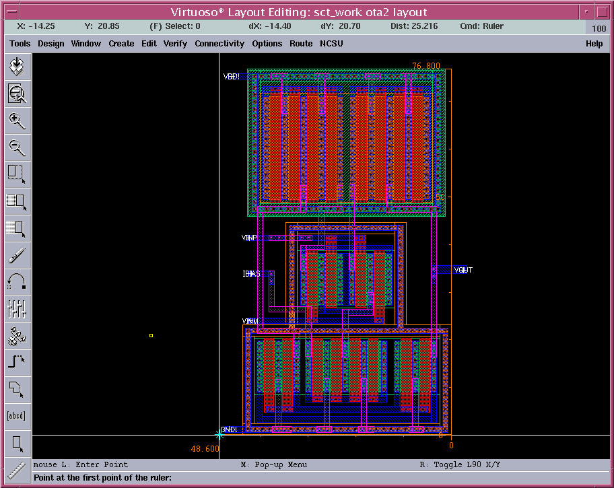Screen dimensions: 614x488
Task: Click the 76.800 ruler measurement
Action: pos(426,65)
